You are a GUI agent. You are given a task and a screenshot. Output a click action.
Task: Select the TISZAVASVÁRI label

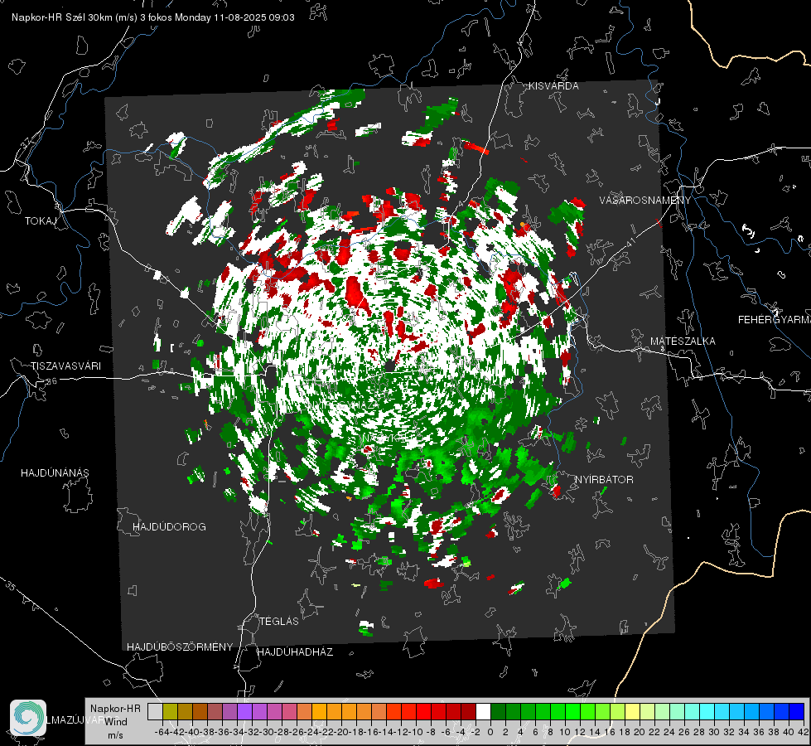tap(65, 366)
